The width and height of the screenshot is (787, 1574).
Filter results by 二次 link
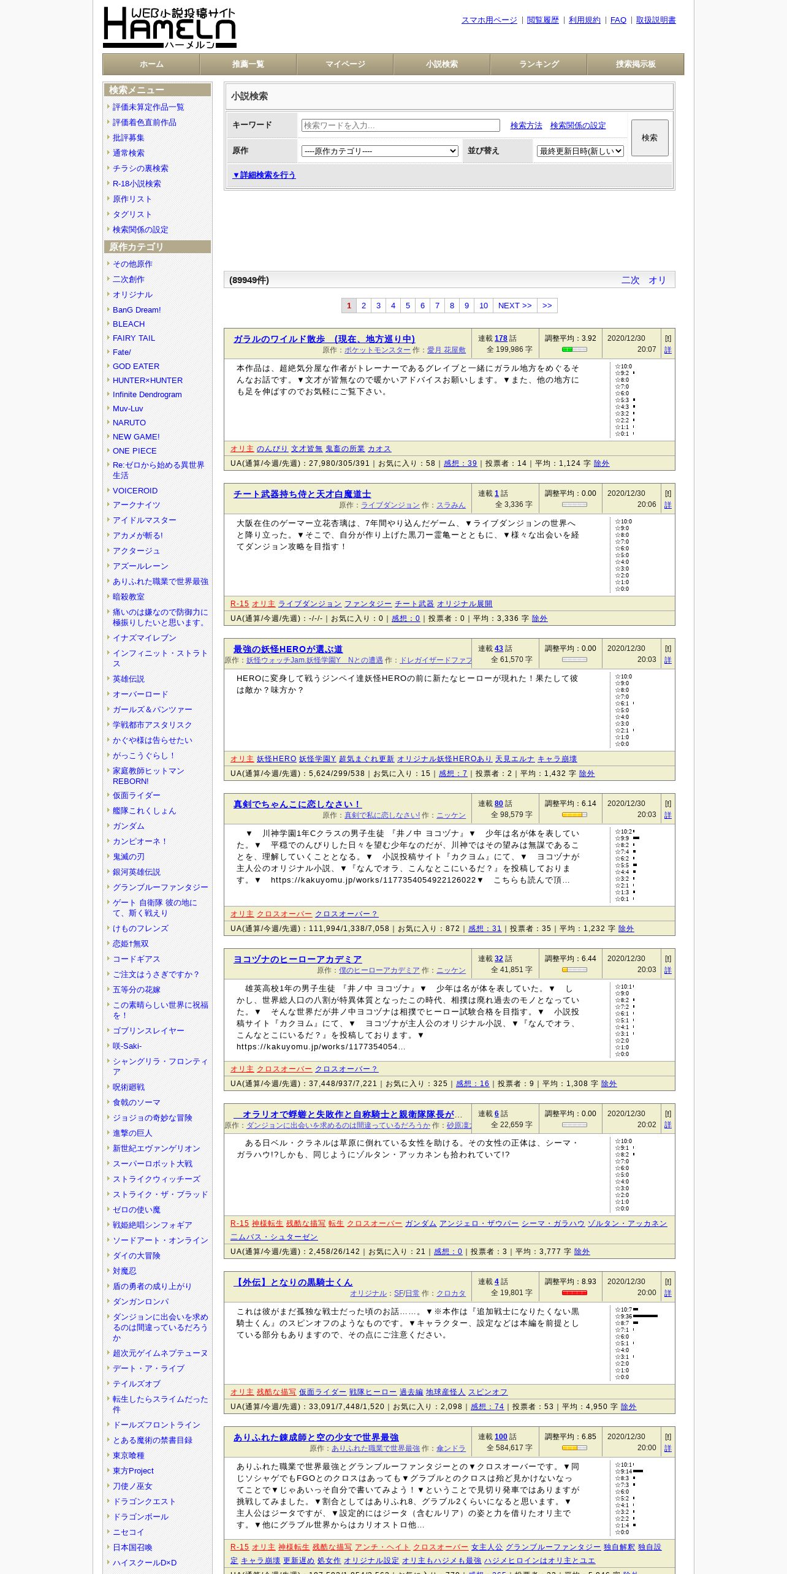(631, 280)
